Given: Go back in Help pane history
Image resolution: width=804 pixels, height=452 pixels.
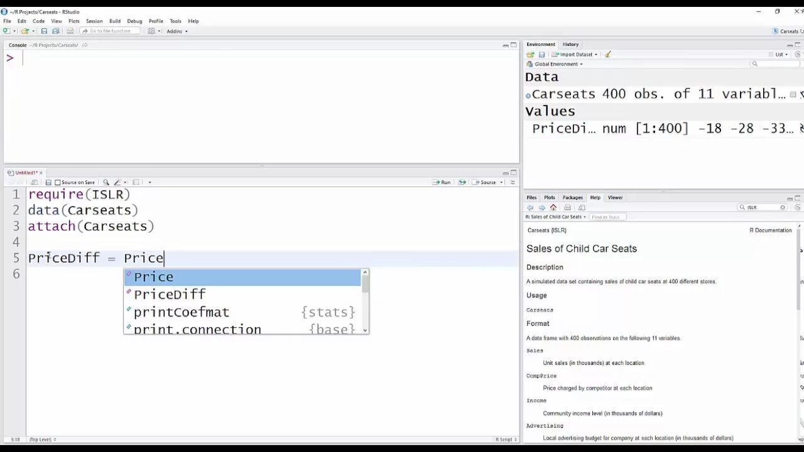Looking at the screenshot, I should click(x=530, y=207).
